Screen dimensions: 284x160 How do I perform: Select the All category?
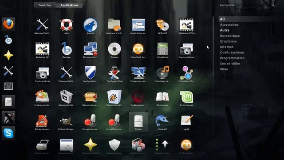245,19
